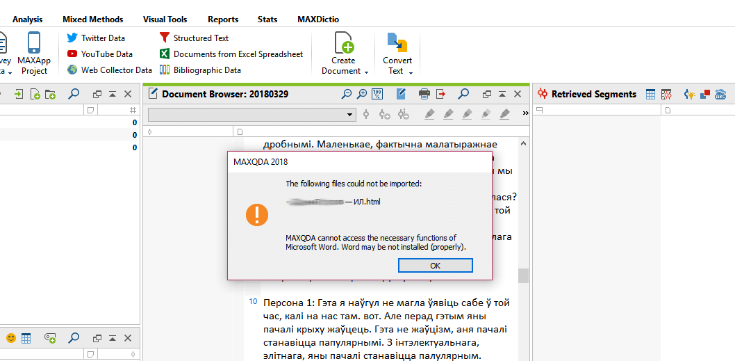Switch to the Visual Tools tab
Image resolution: width=735 pixels, height=361 pixels.
165,19
